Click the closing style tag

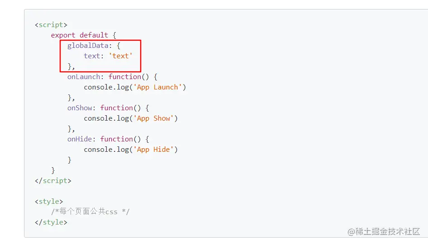51,222
